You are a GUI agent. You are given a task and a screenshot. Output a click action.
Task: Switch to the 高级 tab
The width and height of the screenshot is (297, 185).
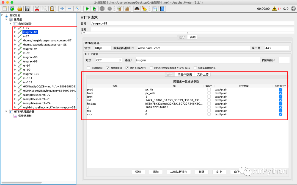point(193,37)
